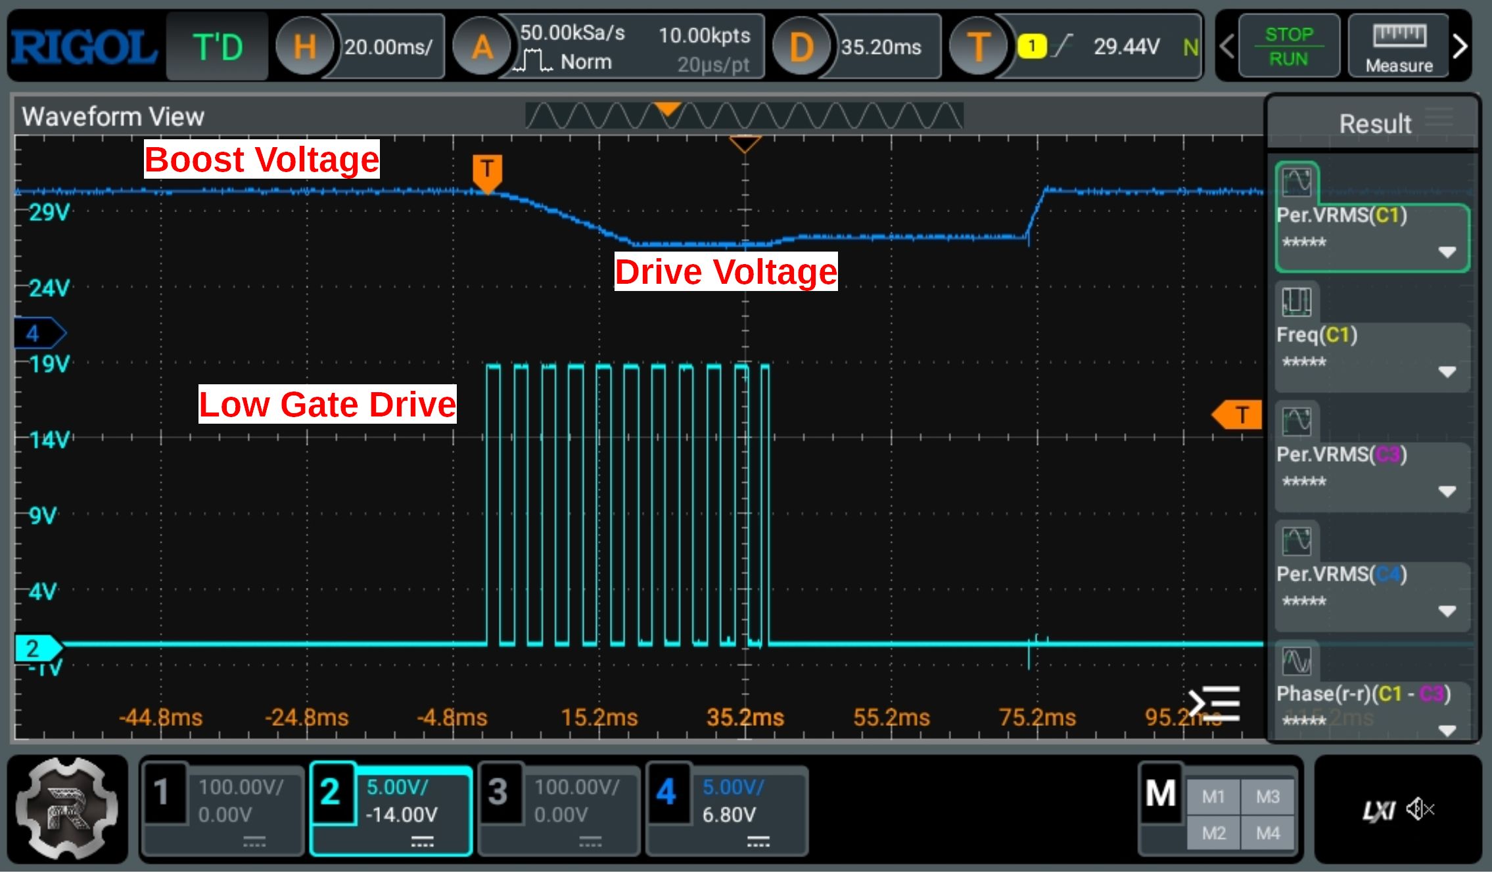Select the channel 2 settings tab
The width and height of the screenshot is (1492, 873).
point(390,808)
